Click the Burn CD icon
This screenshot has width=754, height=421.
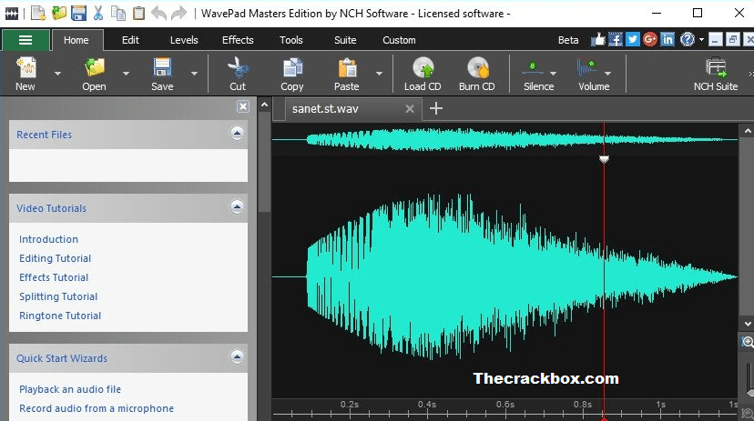[x=476, y=68]
